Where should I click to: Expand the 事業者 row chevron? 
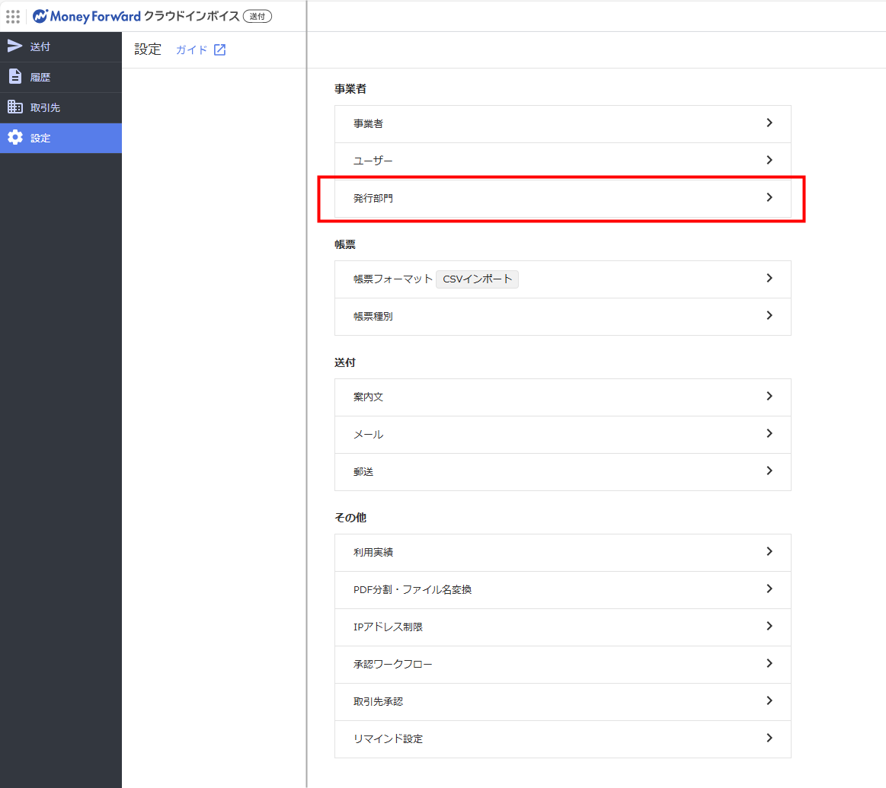pos(769,123)
